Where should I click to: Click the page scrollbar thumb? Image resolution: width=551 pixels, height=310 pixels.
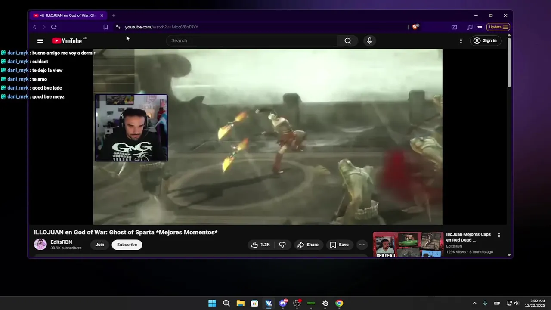coord(509,63)
